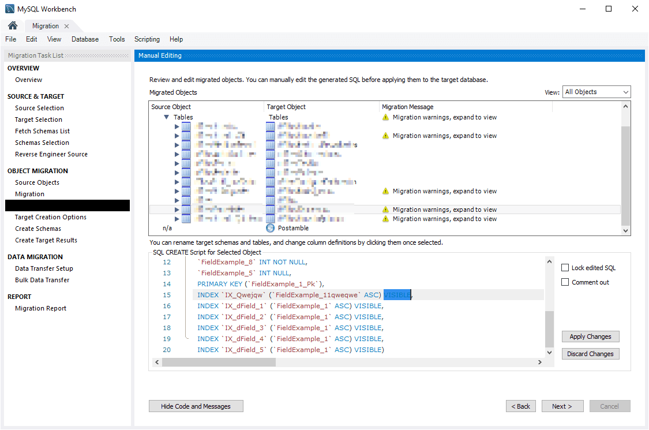Click the yellow warning icon in the middle warning row
Viewport: 649px width, 430px height.
pyautogui.click(x=385, y=190)
